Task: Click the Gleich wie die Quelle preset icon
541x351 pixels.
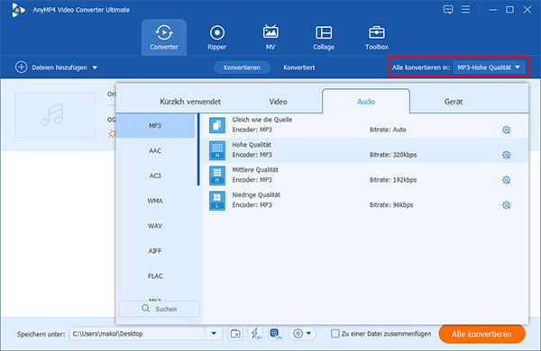Action: coord(217,125)
